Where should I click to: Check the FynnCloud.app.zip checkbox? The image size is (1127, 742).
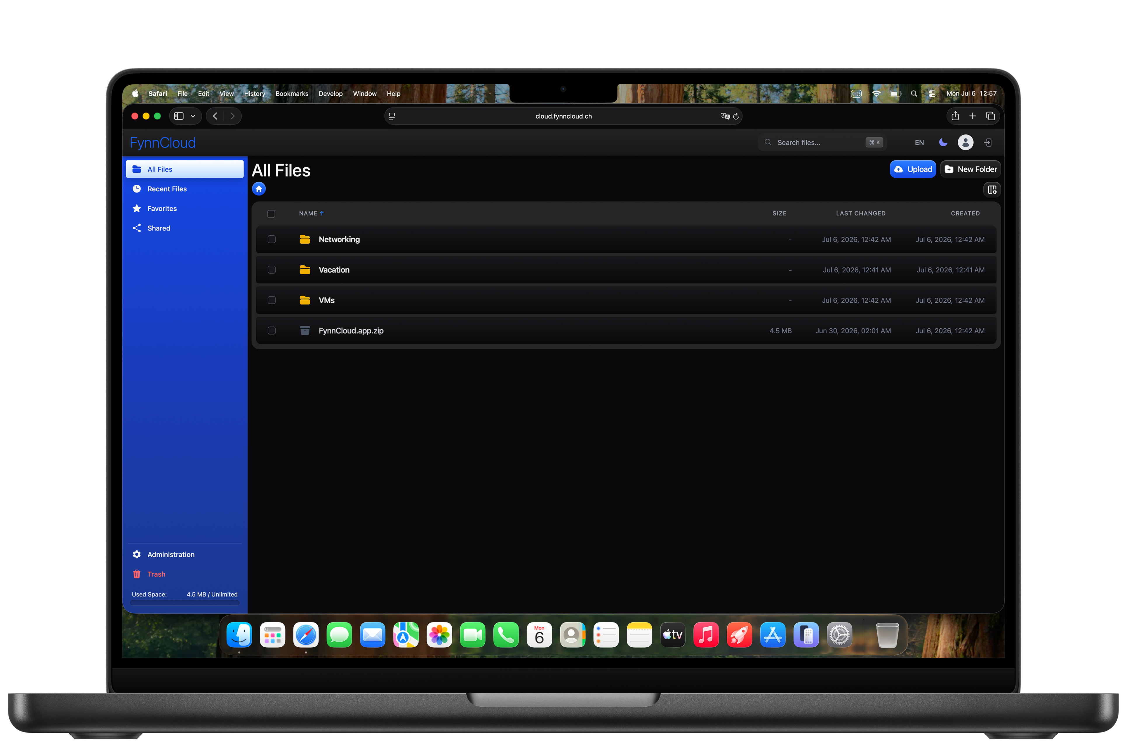point(271,330)
